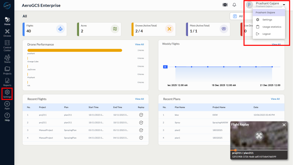This screenshot has width=293, height=165.
Task: Log out via the Logout menu entry
Action: coord(266,34)
